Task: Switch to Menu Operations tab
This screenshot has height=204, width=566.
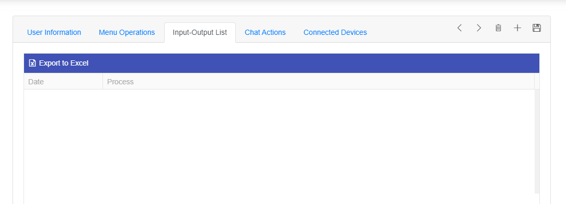Action: pos(126,32)
